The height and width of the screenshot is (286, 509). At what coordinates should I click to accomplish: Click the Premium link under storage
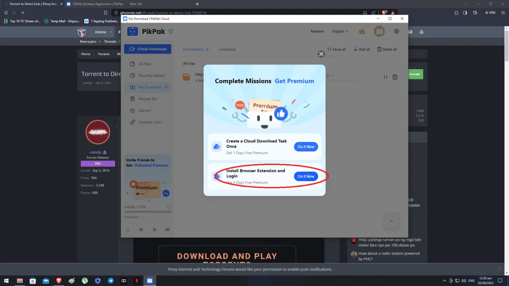[133, 217]
